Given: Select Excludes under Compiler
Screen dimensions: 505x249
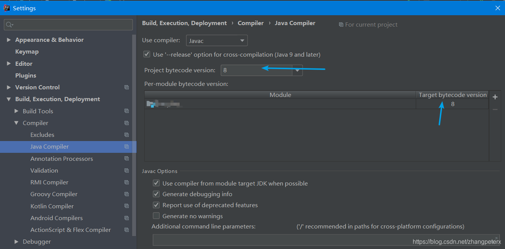Looking at the screenshot, I should [x=42, y=135].
